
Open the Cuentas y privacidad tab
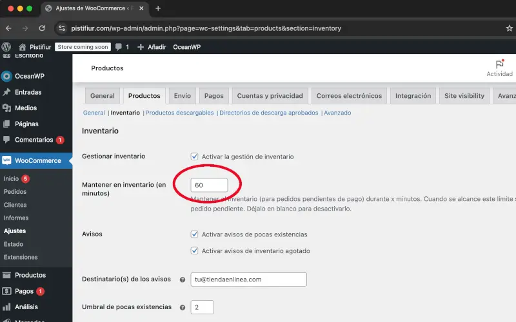[x=270, y=96]
